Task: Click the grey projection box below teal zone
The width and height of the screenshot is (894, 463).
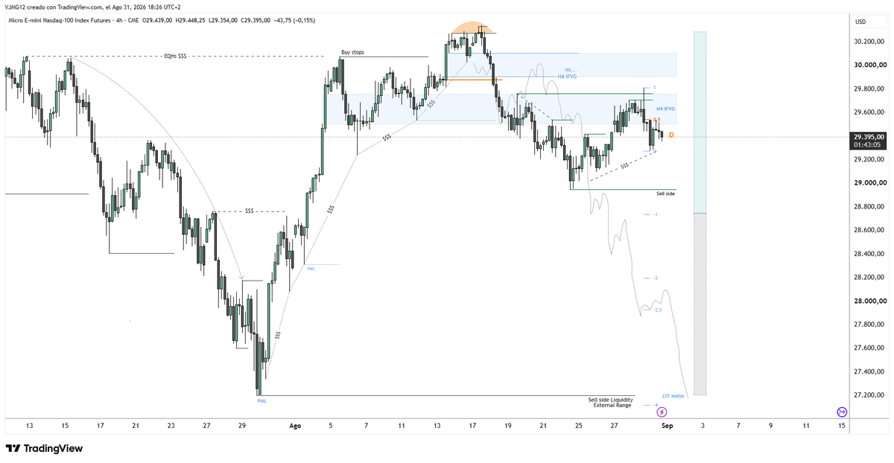Action: pyautogui.click(x=700, y=304)
